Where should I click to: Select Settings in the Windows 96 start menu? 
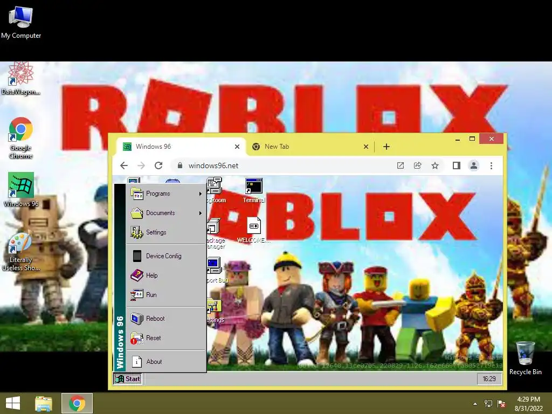click(x=166, y=232)
